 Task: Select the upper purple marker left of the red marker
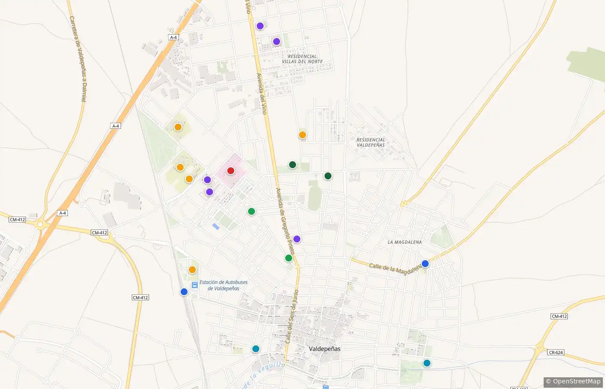coord(207,180)
